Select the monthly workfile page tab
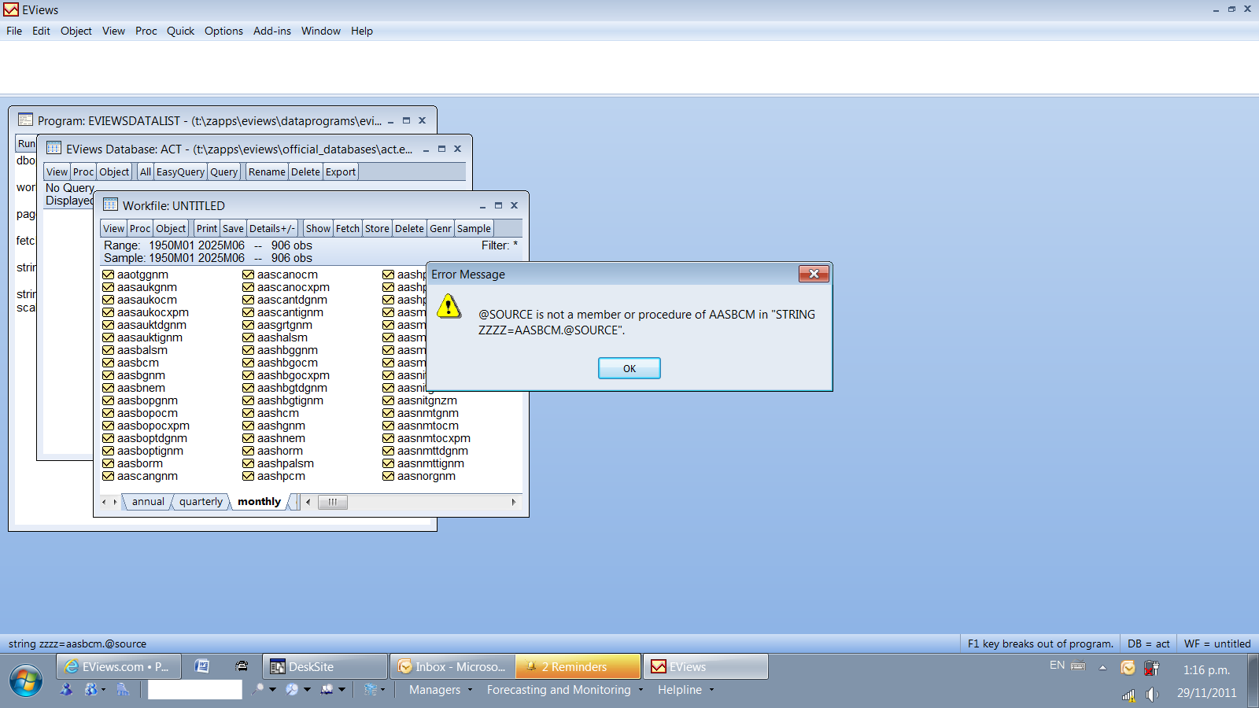 [260, 502]
